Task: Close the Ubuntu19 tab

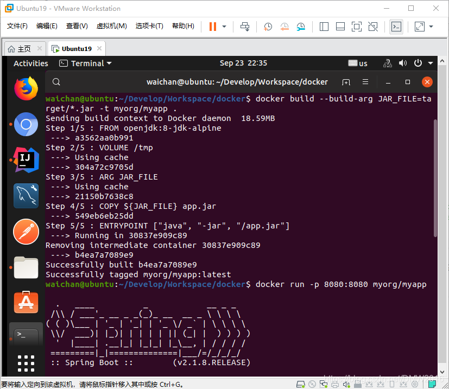Action: coord(99,48)
